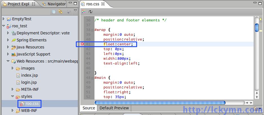This screenshot has width=264, height=115.
Task: Click the styles folder icon
Action: (x=18, y=97)
